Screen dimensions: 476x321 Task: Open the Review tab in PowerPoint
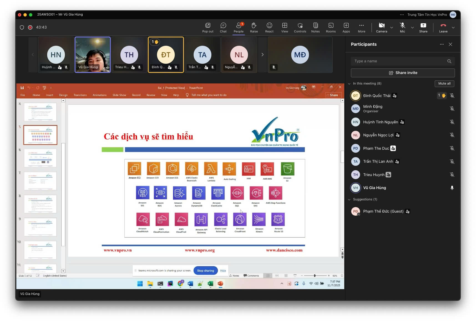pos(151,95)
